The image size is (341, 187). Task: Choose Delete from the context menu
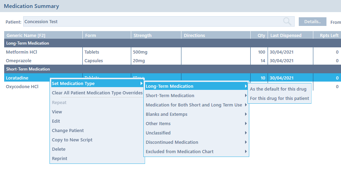(59, 149)
